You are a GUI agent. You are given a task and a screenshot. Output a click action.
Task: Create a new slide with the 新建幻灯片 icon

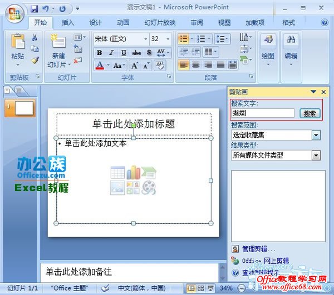pyautogui.click(x=58, y=41)
